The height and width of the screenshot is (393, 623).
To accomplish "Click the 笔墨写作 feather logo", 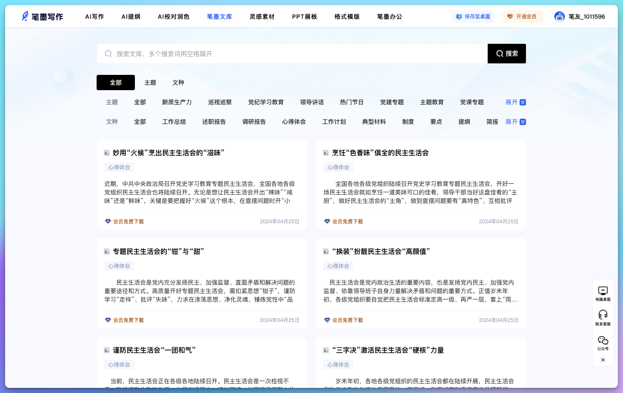I will click(x=26, y=17).
